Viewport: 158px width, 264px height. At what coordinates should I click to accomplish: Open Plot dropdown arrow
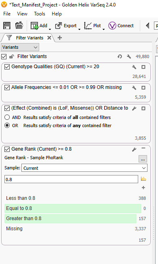pos(104,29)
